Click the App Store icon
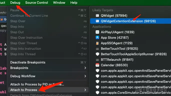 (97, 37)
